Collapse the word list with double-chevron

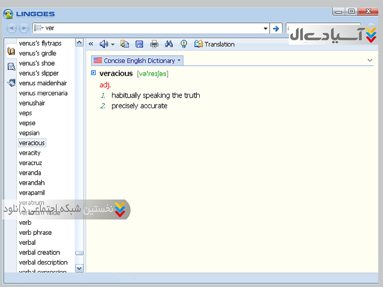[x=91, y=44]
